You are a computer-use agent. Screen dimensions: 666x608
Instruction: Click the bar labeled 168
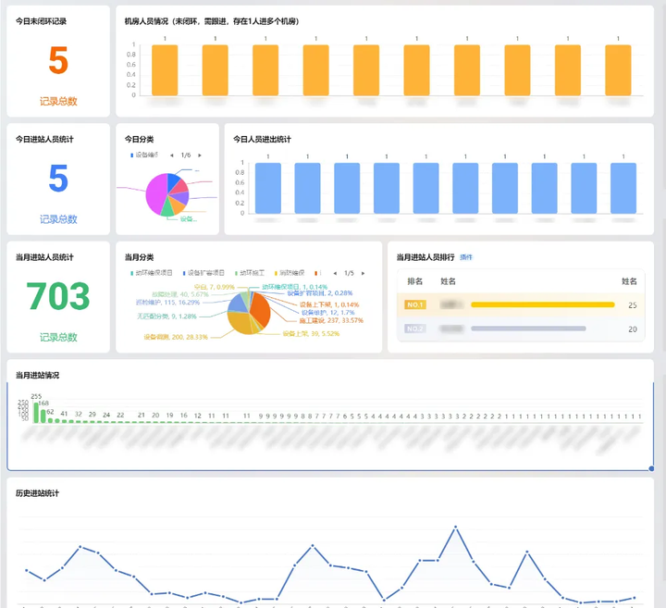pos(43,416)
